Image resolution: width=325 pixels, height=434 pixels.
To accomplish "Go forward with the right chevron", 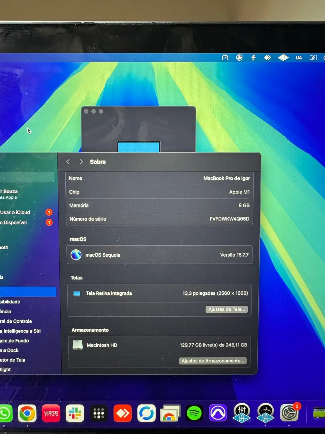I will pos(81,162).
